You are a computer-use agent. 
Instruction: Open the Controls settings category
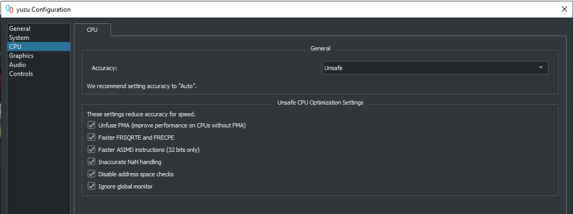[39, 74]
